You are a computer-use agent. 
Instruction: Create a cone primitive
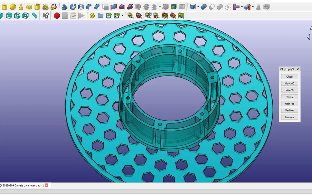[x=21, y=7]
